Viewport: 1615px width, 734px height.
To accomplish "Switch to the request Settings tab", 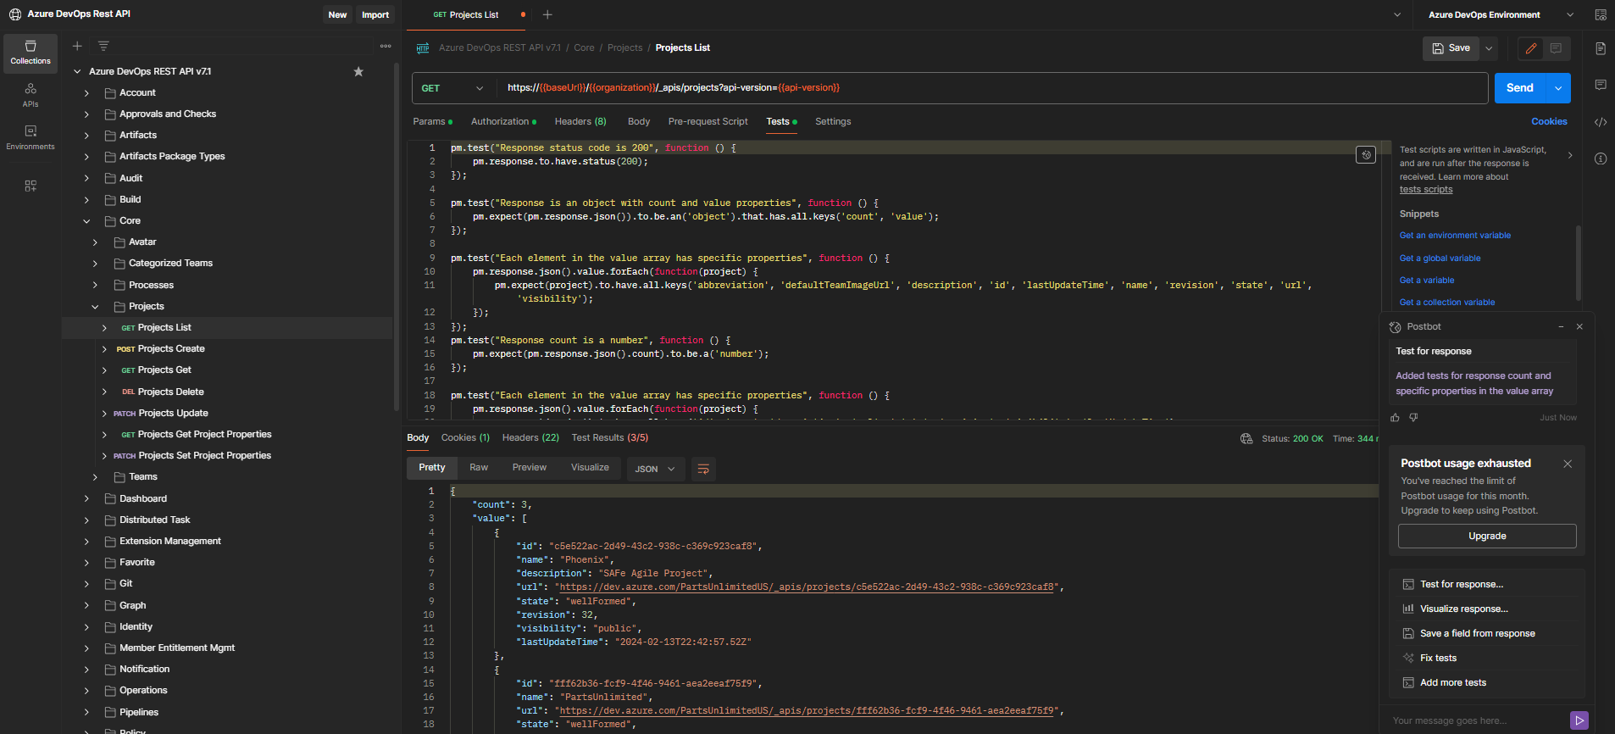I will [833, 121].
